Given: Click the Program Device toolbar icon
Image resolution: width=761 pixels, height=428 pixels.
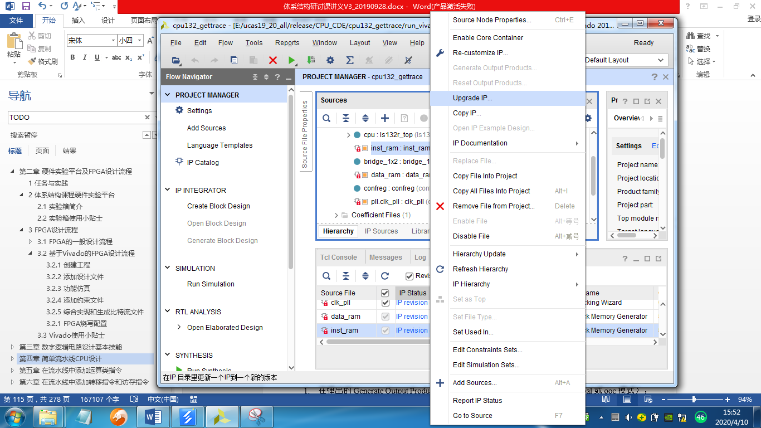Looking at the screenshot, I should [311, 60].
